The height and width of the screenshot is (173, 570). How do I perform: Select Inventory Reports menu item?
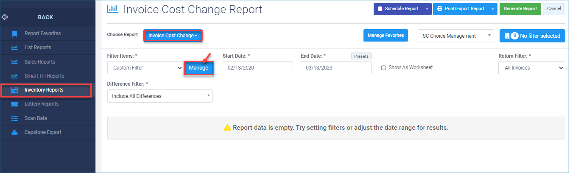click(44, 90)
